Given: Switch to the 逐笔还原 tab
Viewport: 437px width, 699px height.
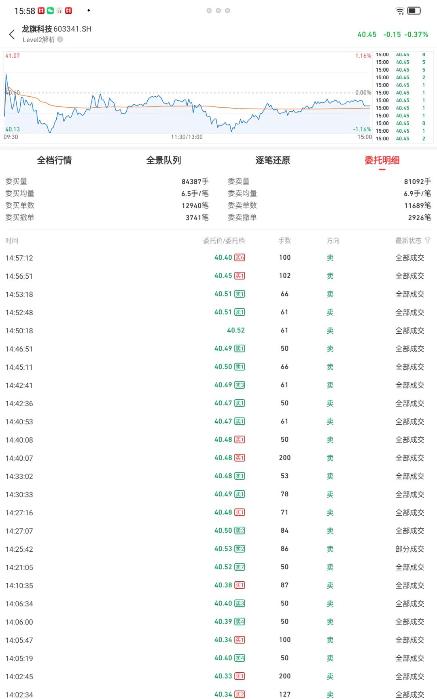Looking at the screenshot, I should click(273, 160).
